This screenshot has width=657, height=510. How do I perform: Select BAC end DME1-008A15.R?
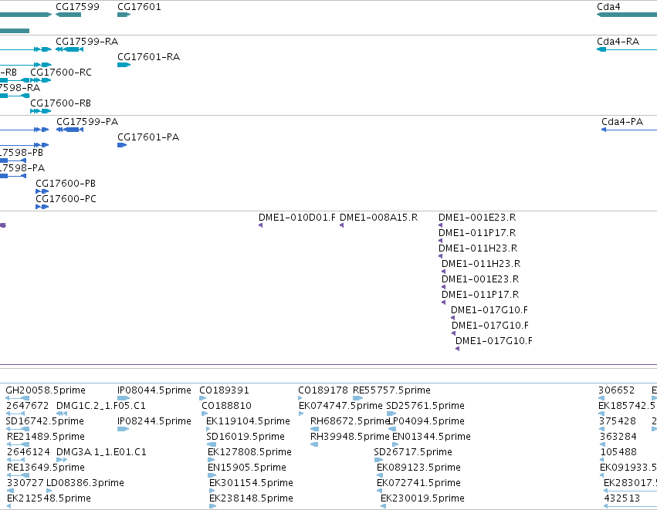378,218
